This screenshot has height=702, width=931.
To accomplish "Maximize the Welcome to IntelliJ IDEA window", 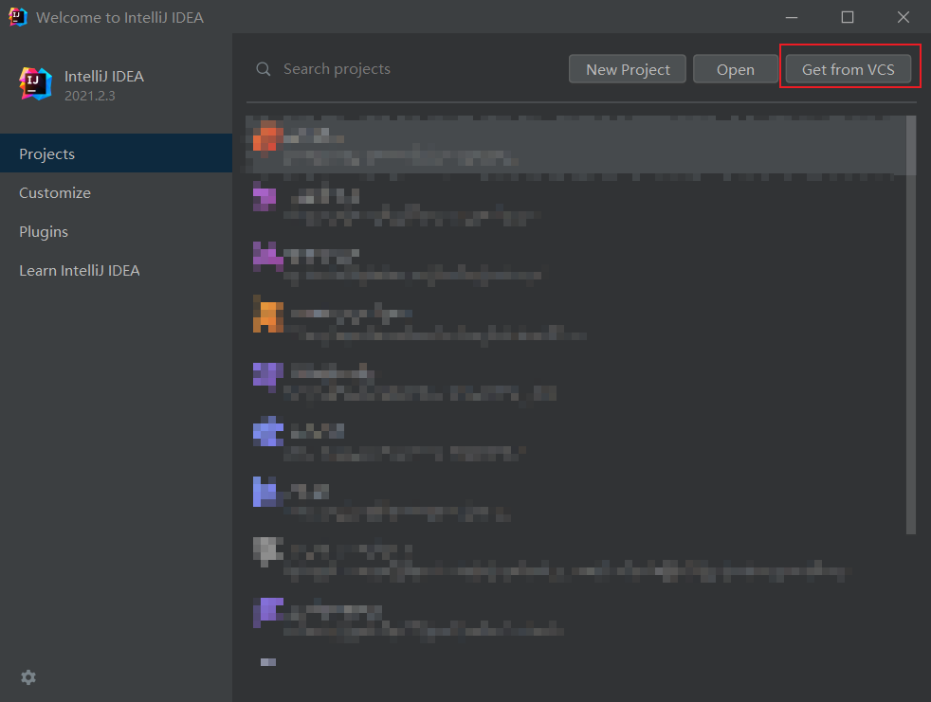I will click(848, 17).
